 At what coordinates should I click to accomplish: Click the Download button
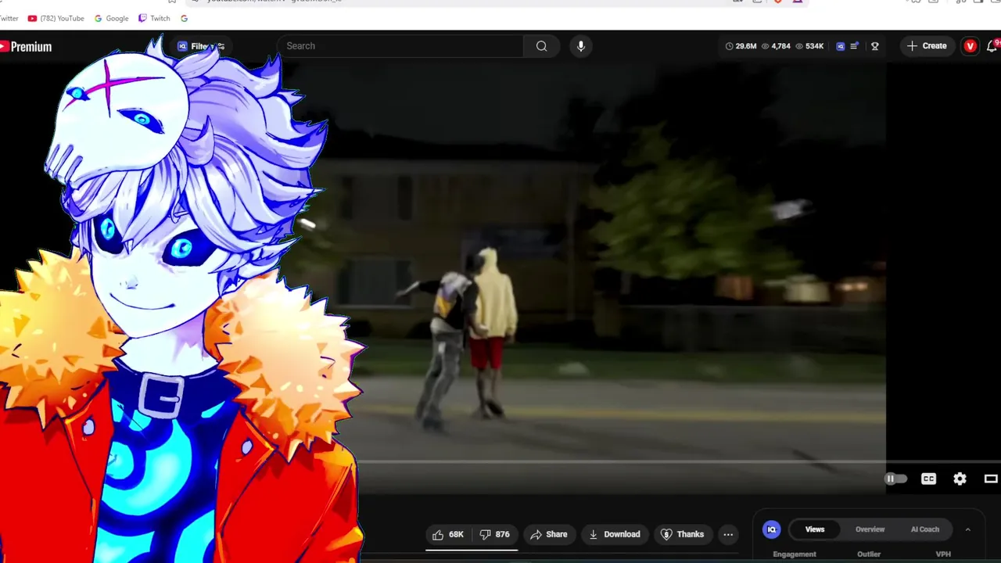pyautogui.click(x=615, y=534)
